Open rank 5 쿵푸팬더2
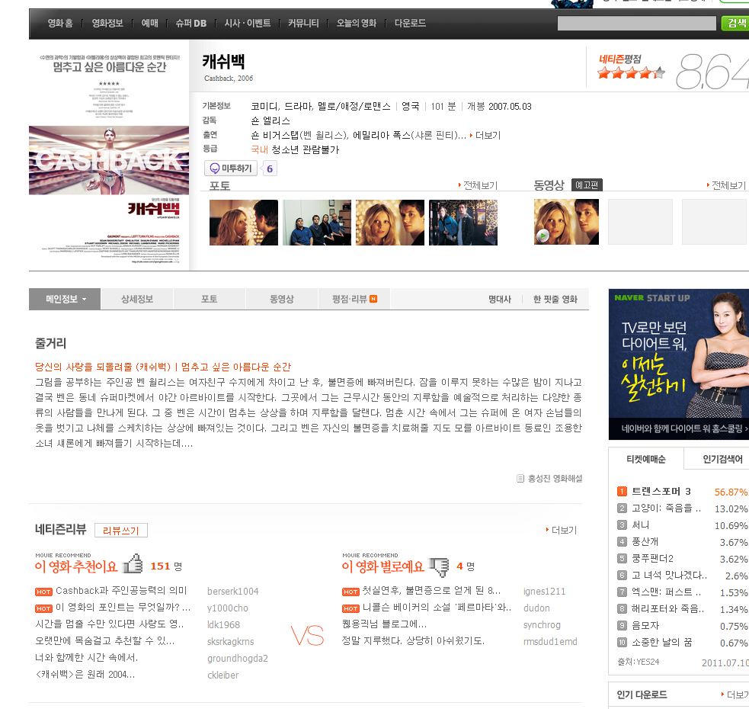This screenshot has width=749, height=709. click(x=652, y=558)
